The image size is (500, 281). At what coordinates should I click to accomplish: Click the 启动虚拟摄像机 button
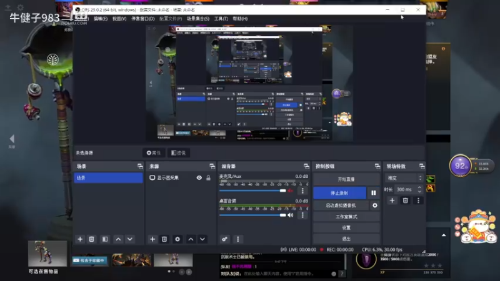341,205
